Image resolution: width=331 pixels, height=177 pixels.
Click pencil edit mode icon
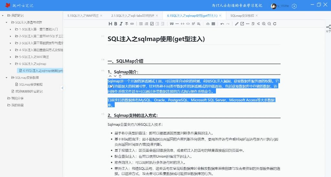[x=237, y=24]
